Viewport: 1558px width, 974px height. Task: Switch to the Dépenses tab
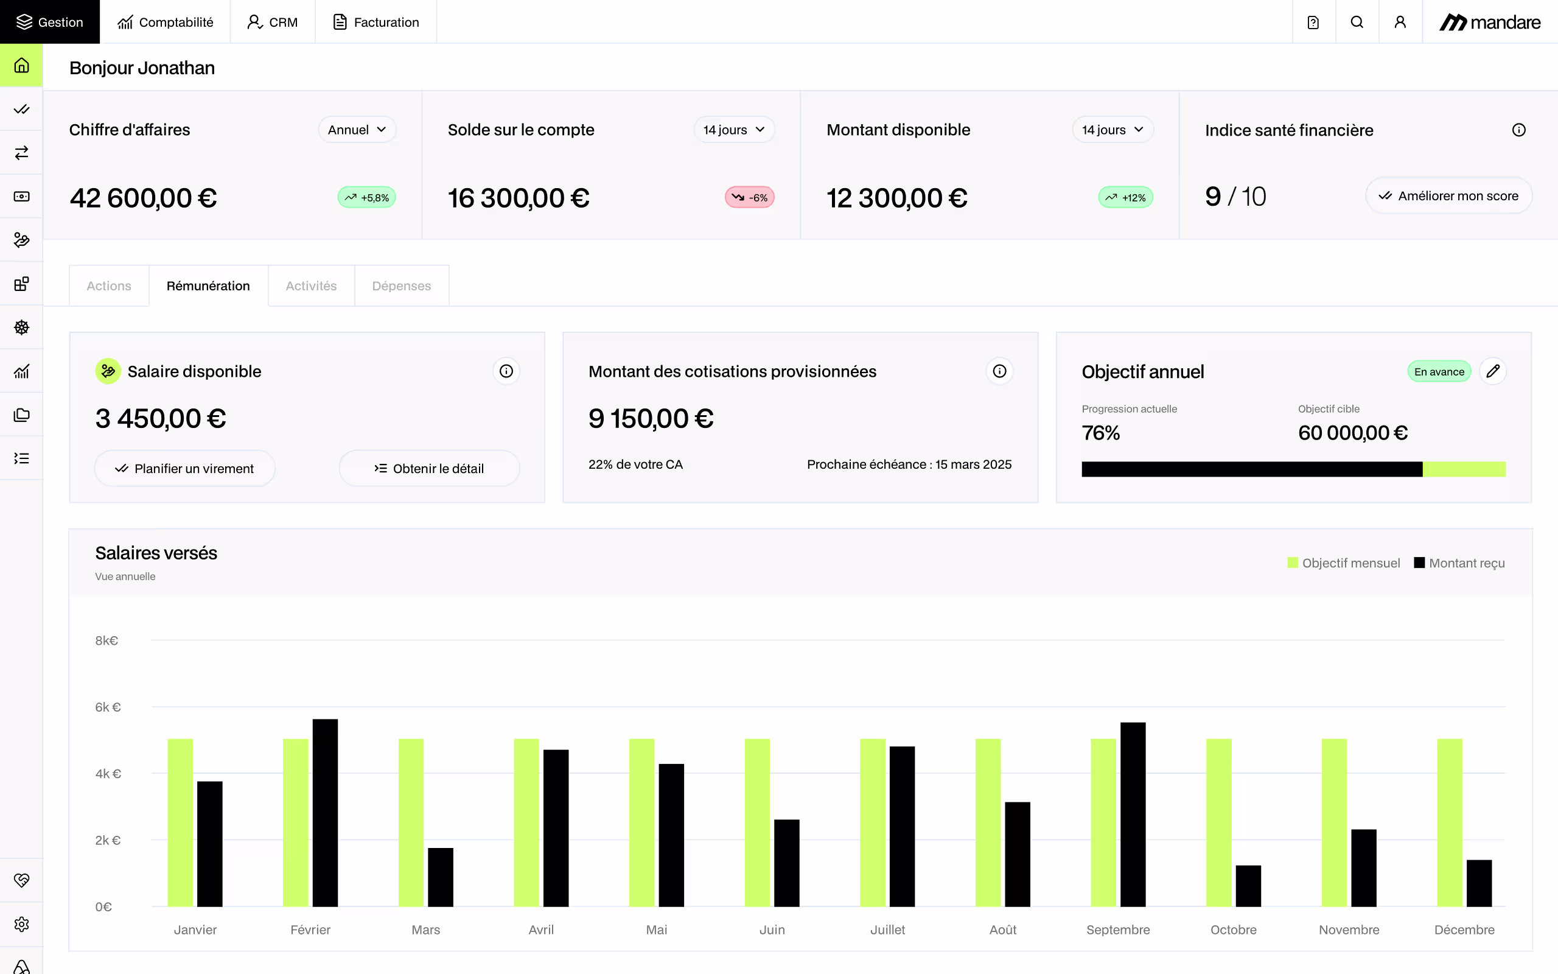(x=401, y=286)
